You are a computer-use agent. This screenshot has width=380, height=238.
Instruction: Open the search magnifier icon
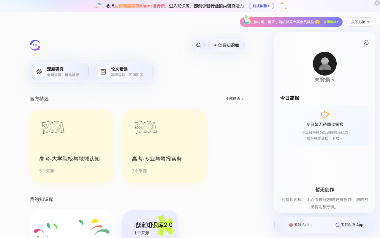click(x=199, y=45)
